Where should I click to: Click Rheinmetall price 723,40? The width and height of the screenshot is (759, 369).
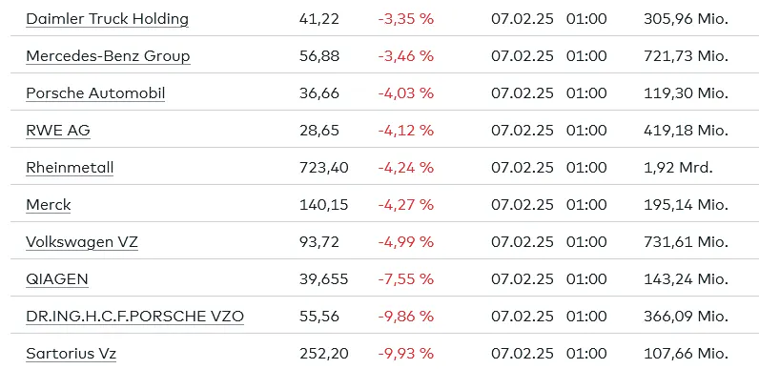(324, 168)
